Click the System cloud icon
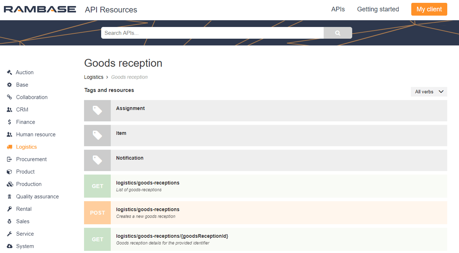Image resolution: width=459 pixels, height=253 pixels. (x=10, y=246)
